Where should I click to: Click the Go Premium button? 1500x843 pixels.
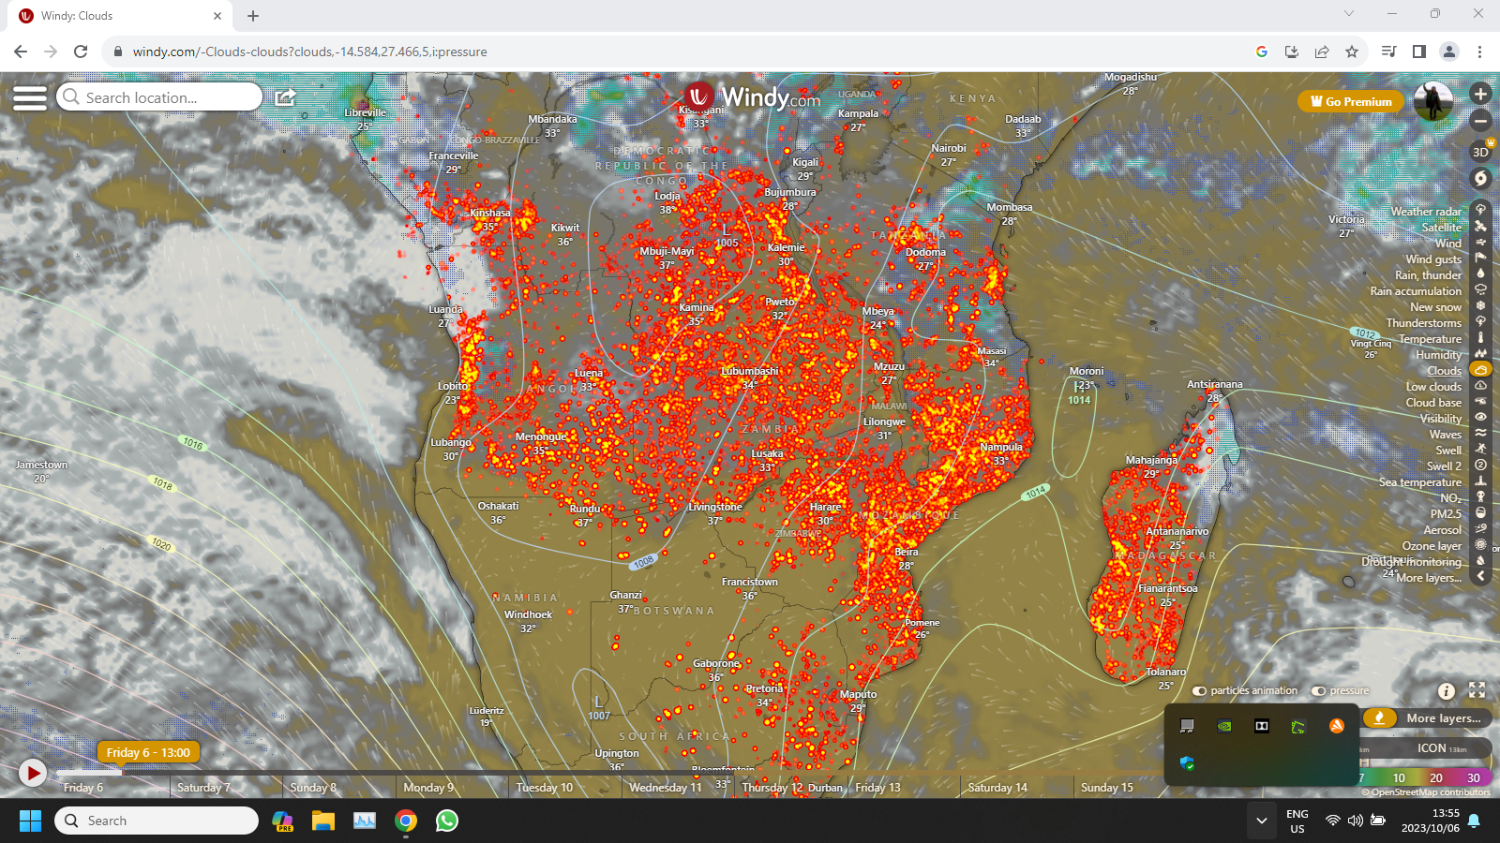click(1351, 101)
